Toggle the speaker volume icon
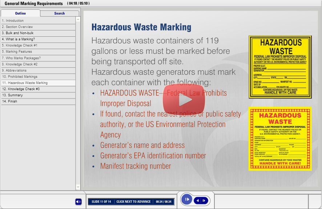 tap(78, 202)
